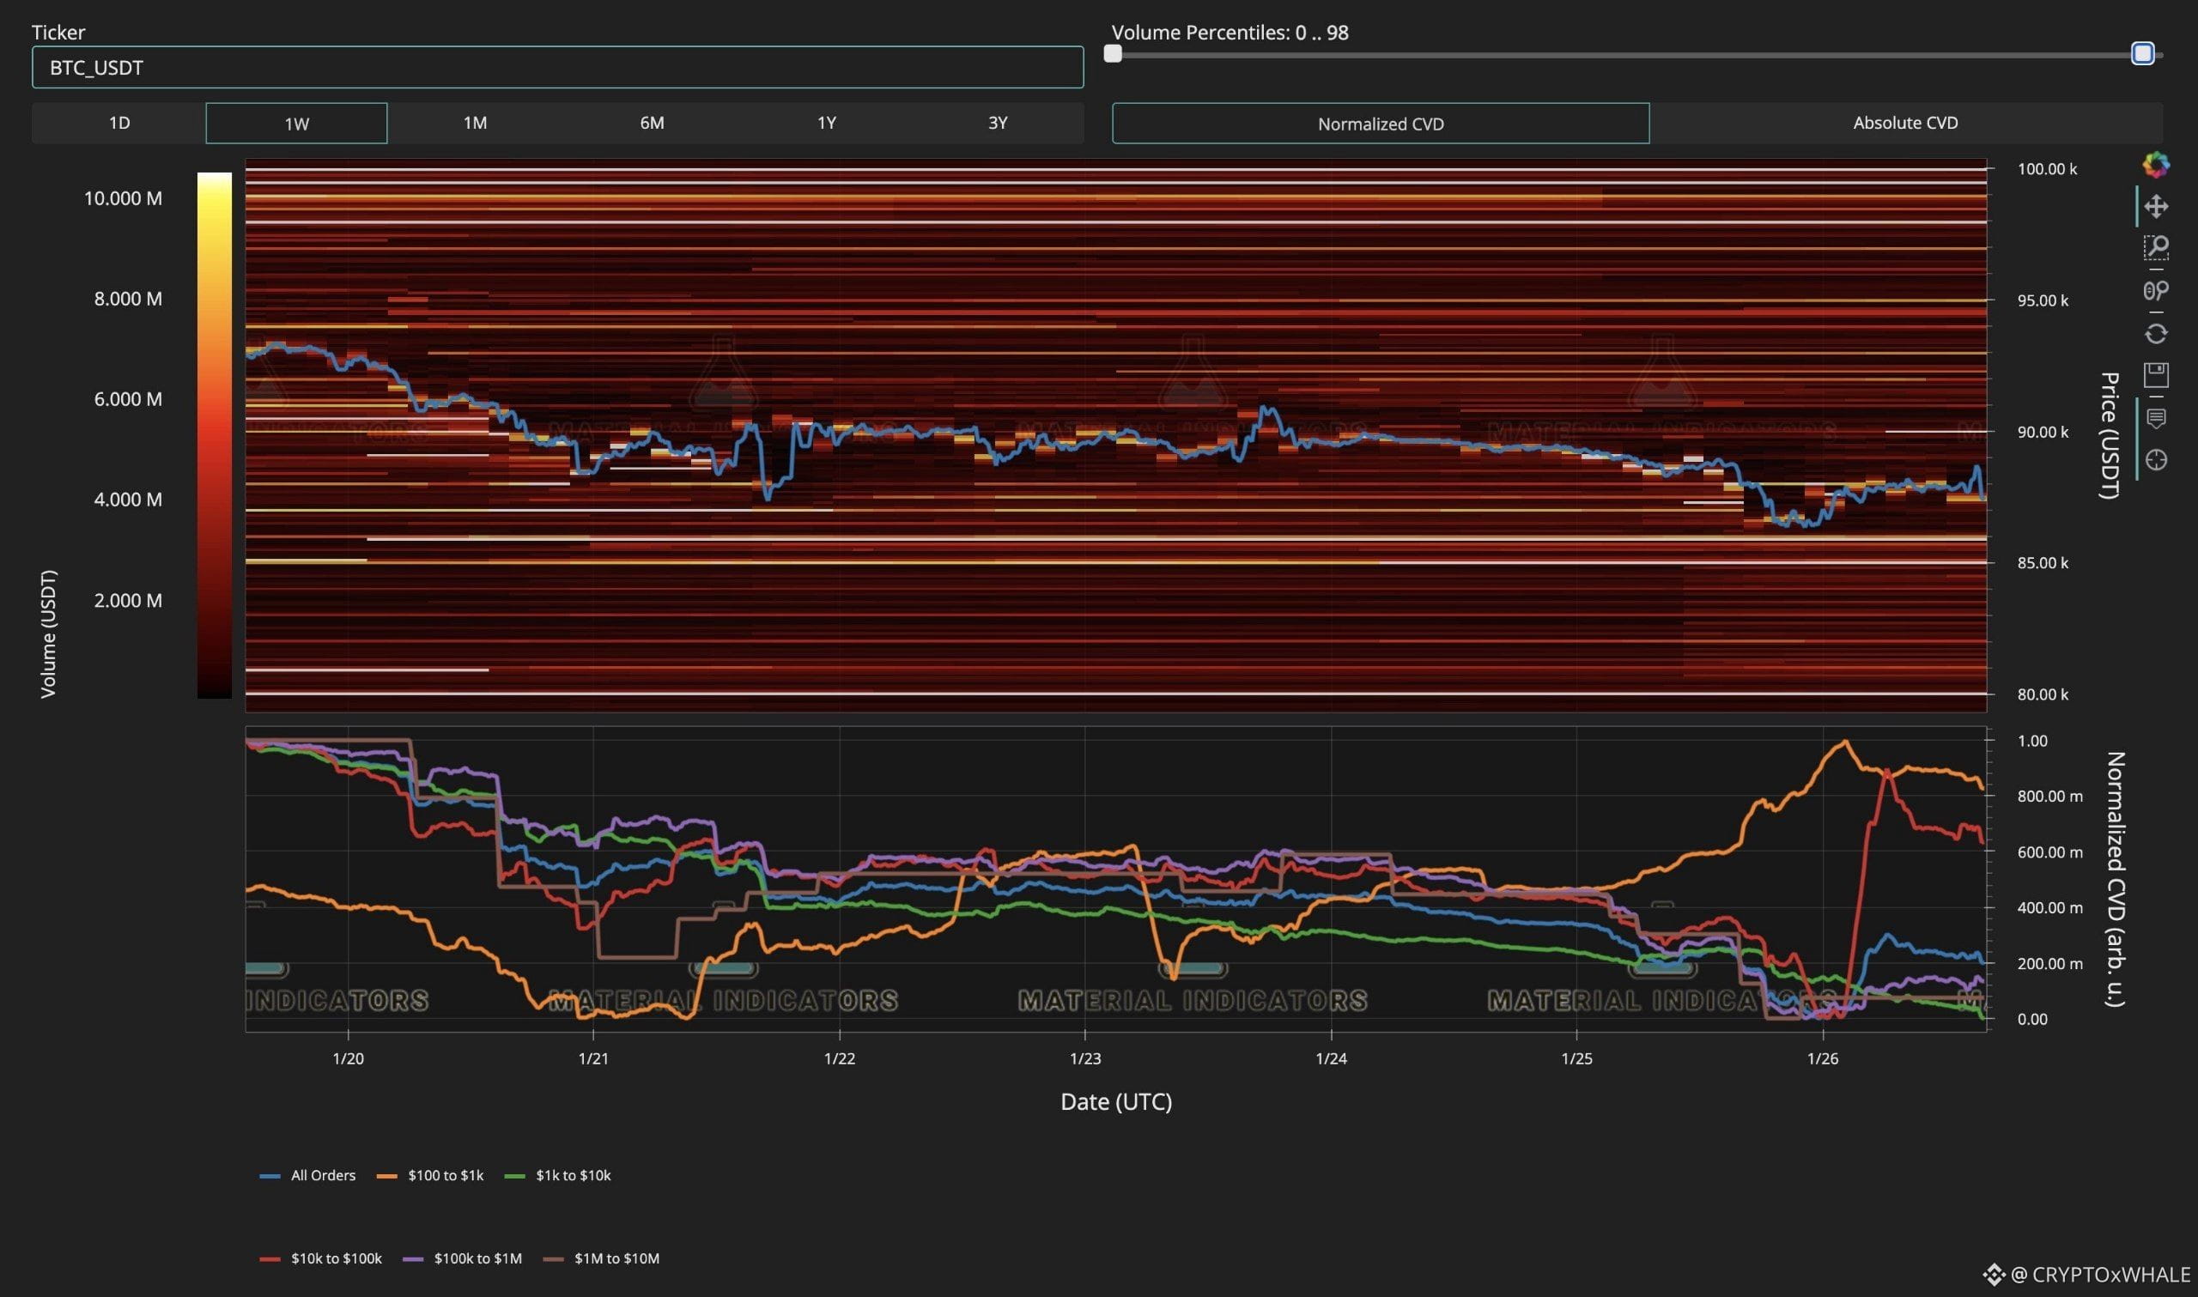2198x1297 pixels.
Task: Click the Reset chart icon
Action: (x=2155, y=334)
